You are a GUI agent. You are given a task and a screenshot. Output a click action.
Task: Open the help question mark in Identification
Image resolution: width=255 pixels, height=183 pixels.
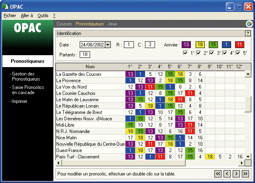(x=248, y=33)
